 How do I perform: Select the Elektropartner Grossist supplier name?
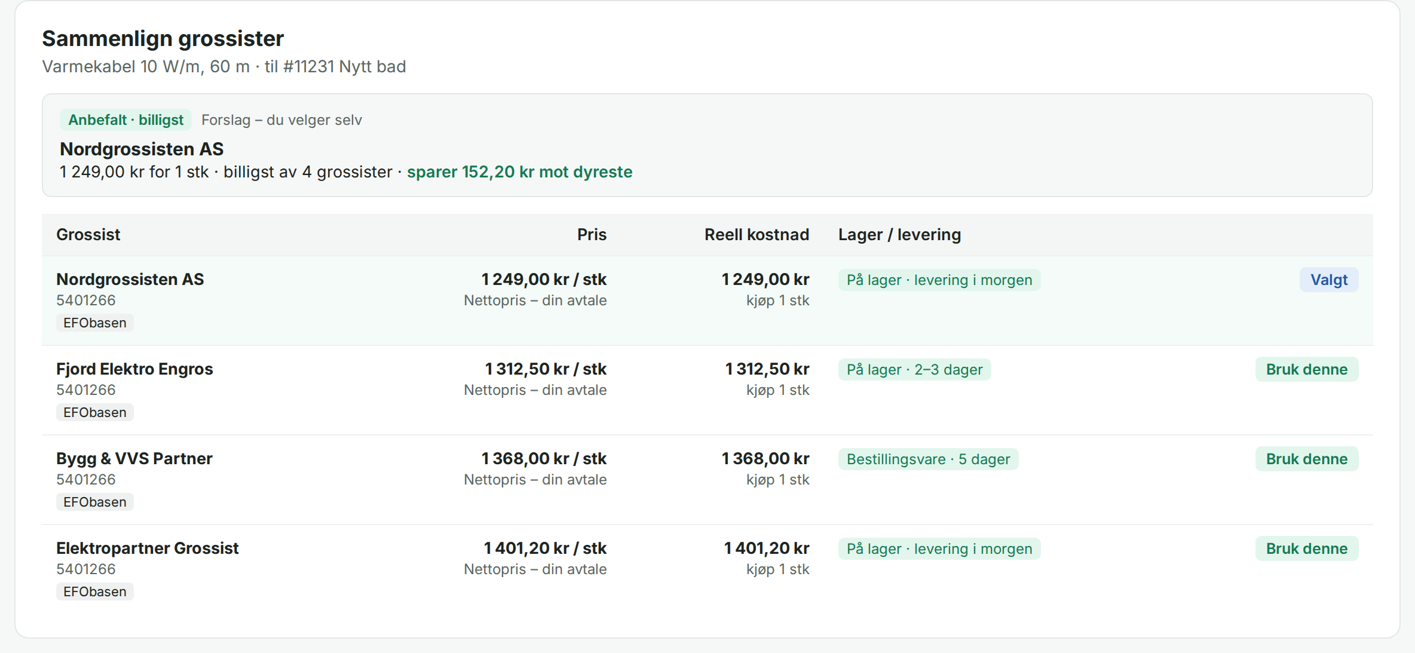(148, 548)
